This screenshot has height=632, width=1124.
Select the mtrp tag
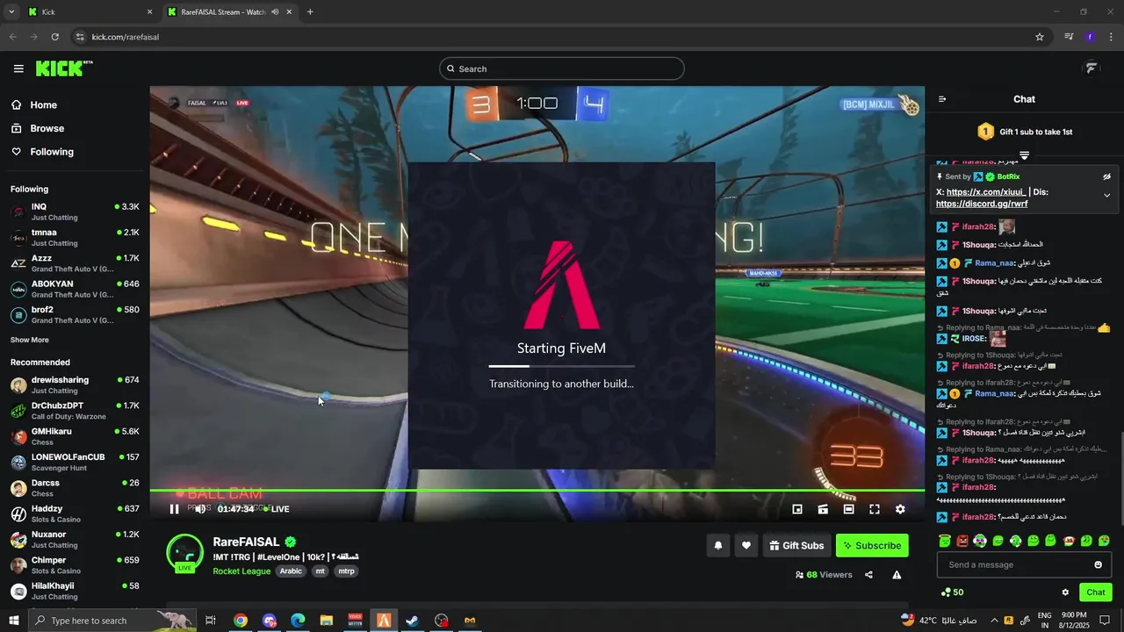pyautogui.click(x=347, y=571)
